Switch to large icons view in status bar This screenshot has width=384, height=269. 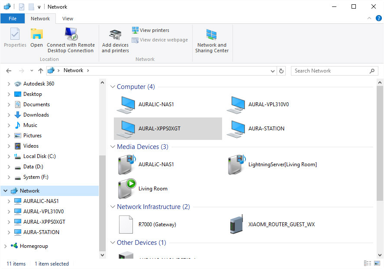click(x=377, y=263)
